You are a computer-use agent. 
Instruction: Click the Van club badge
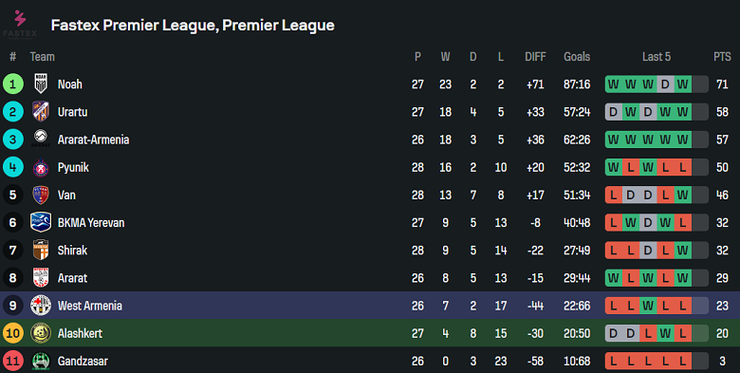pos(41,195)
